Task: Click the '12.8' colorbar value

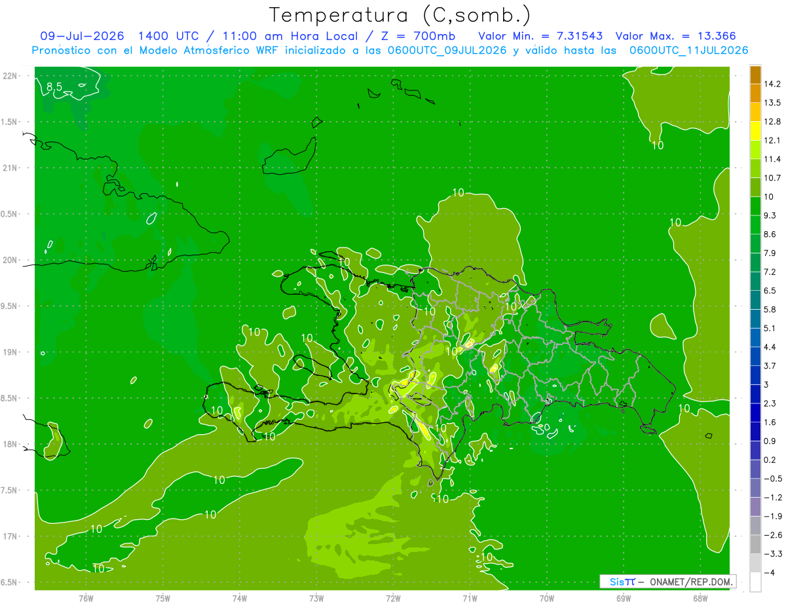Action: (x=772, y=121)
